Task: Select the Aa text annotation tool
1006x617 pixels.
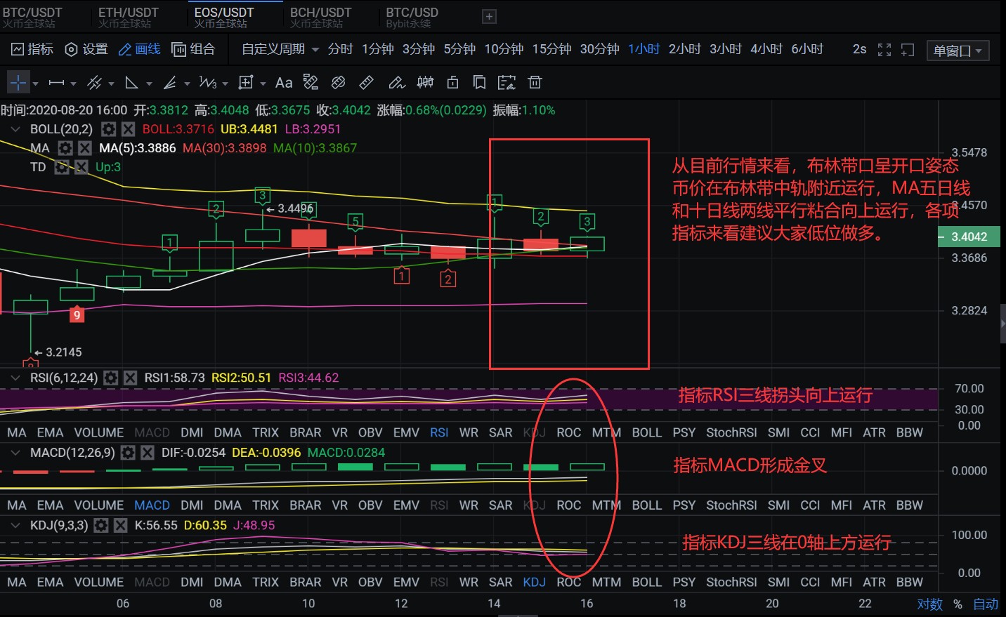Action: point(284,83)
